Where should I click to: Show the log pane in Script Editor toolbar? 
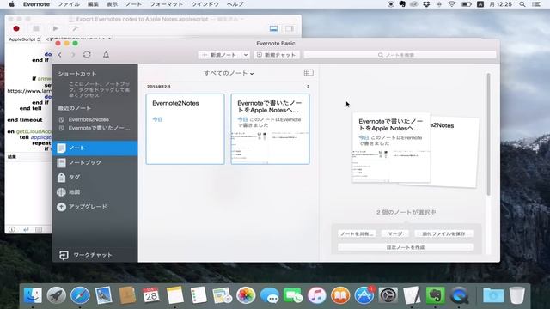pos(274,28)
